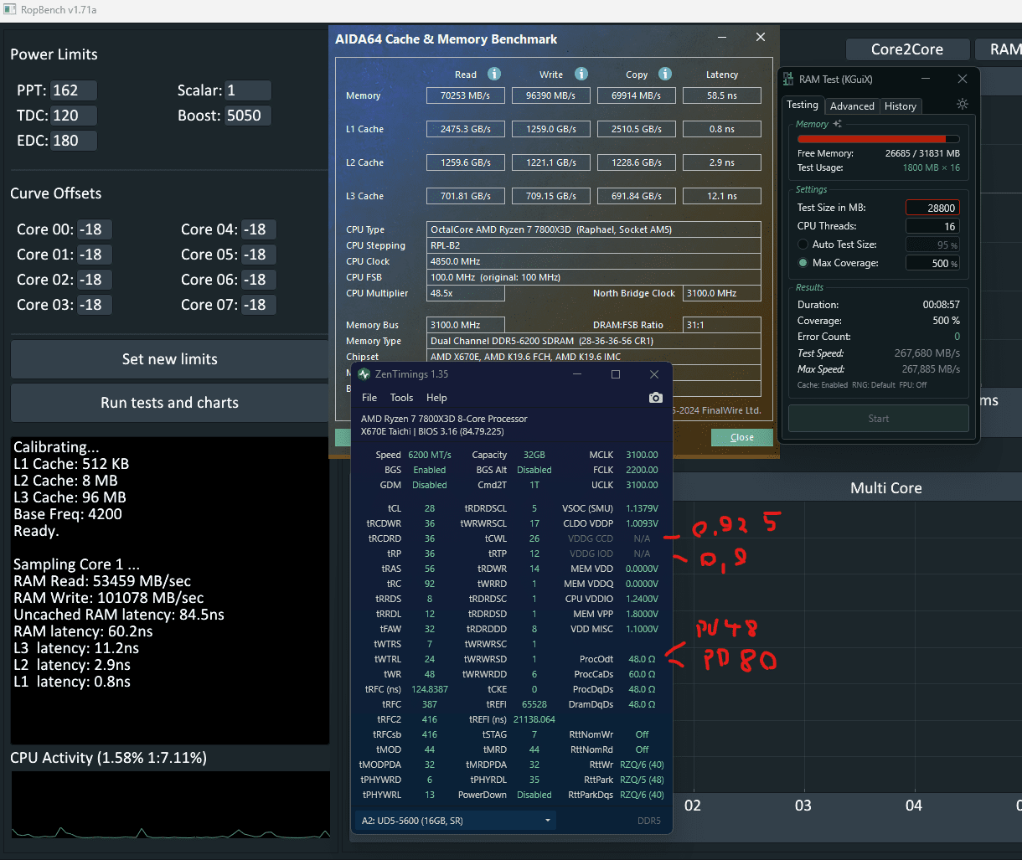Open the A2: UD5-5600 module dropdown

tap(456, 821)
